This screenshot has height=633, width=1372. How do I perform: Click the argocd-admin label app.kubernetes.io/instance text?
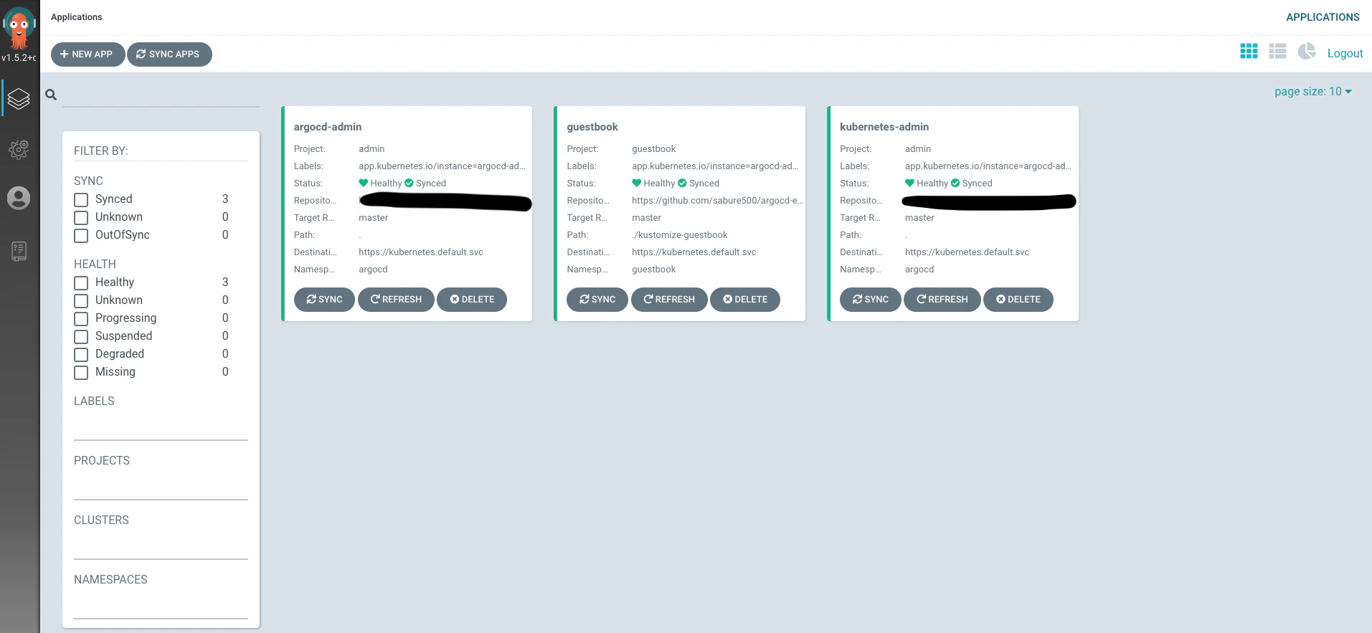click(442, 166)
